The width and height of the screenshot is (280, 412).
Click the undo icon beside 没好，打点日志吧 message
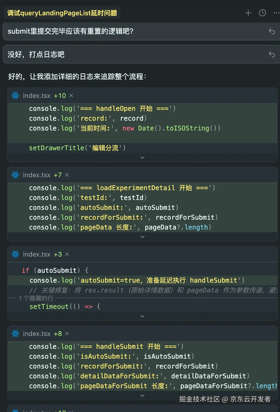point(272,54)
